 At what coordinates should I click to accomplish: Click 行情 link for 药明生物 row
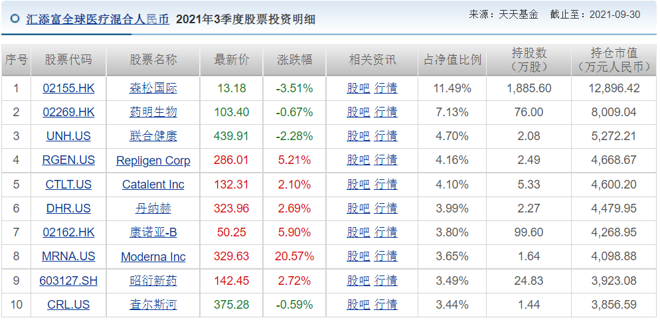[x=385, y=112]
